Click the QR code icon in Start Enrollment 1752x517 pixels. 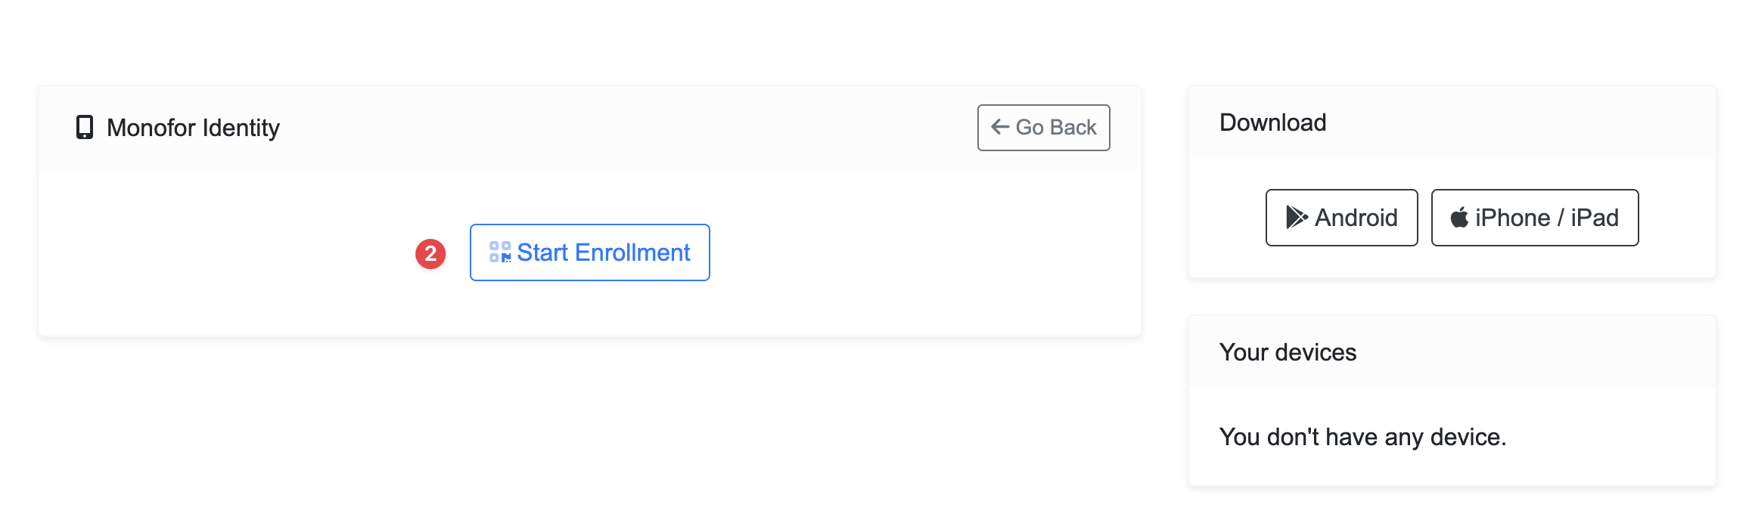tap(500, 252)
